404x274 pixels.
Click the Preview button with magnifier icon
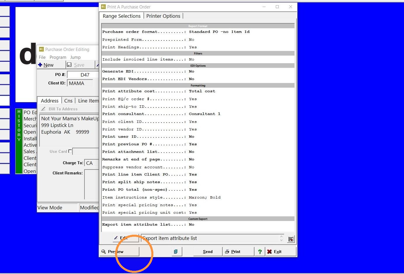119,252
